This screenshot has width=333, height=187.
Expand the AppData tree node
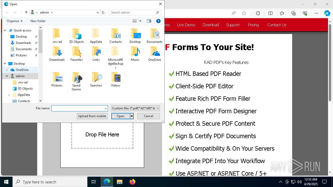click(x=9, y=95)
